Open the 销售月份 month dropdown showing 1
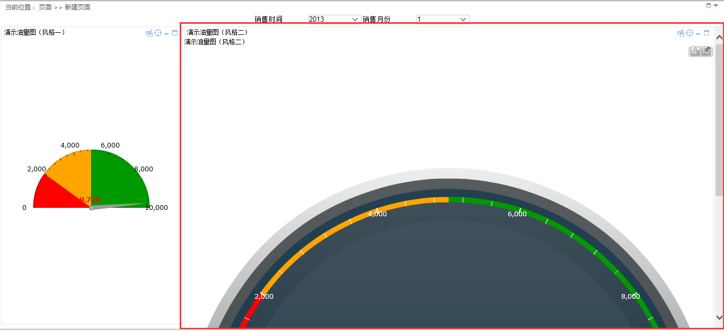The image size is (724, 331). 443,19
